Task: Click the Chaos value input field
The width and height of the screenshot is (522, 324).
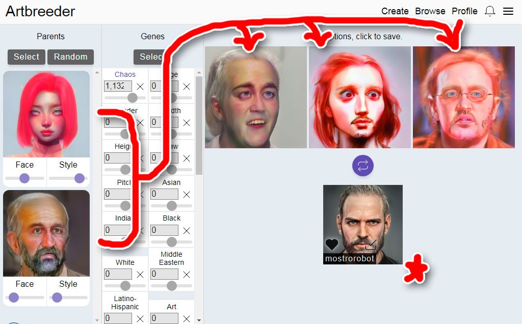Action: [x=118, y=86]
